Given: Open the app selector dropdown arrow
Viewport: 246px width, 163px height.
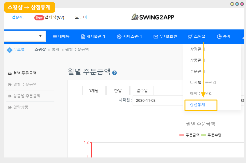Looking at the screenshot, I should click(x=40, y=36).
